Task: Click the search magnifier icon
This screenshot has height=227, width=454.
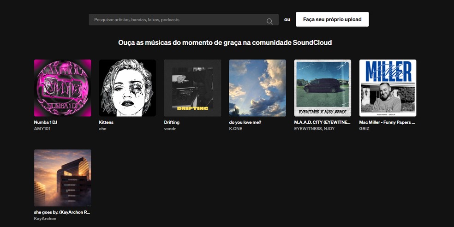Action: coord(269,21)
